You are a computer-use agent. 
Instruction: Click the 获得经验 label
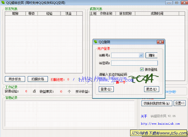pyautogui.click(x=12, y=91)
